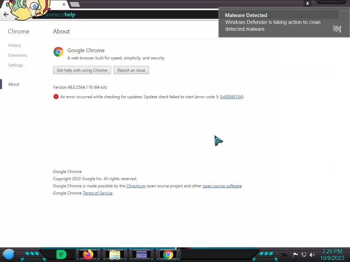Click the Version 48.0.2564.116 text
Viewport: 350px width, 262px height.
80,87
